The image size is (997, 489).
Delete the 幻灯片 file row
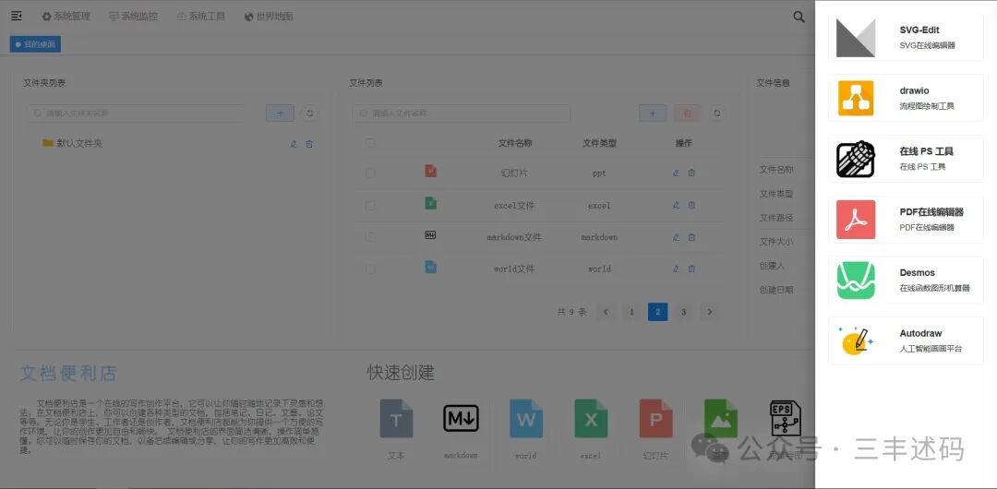tap(691, 173)
